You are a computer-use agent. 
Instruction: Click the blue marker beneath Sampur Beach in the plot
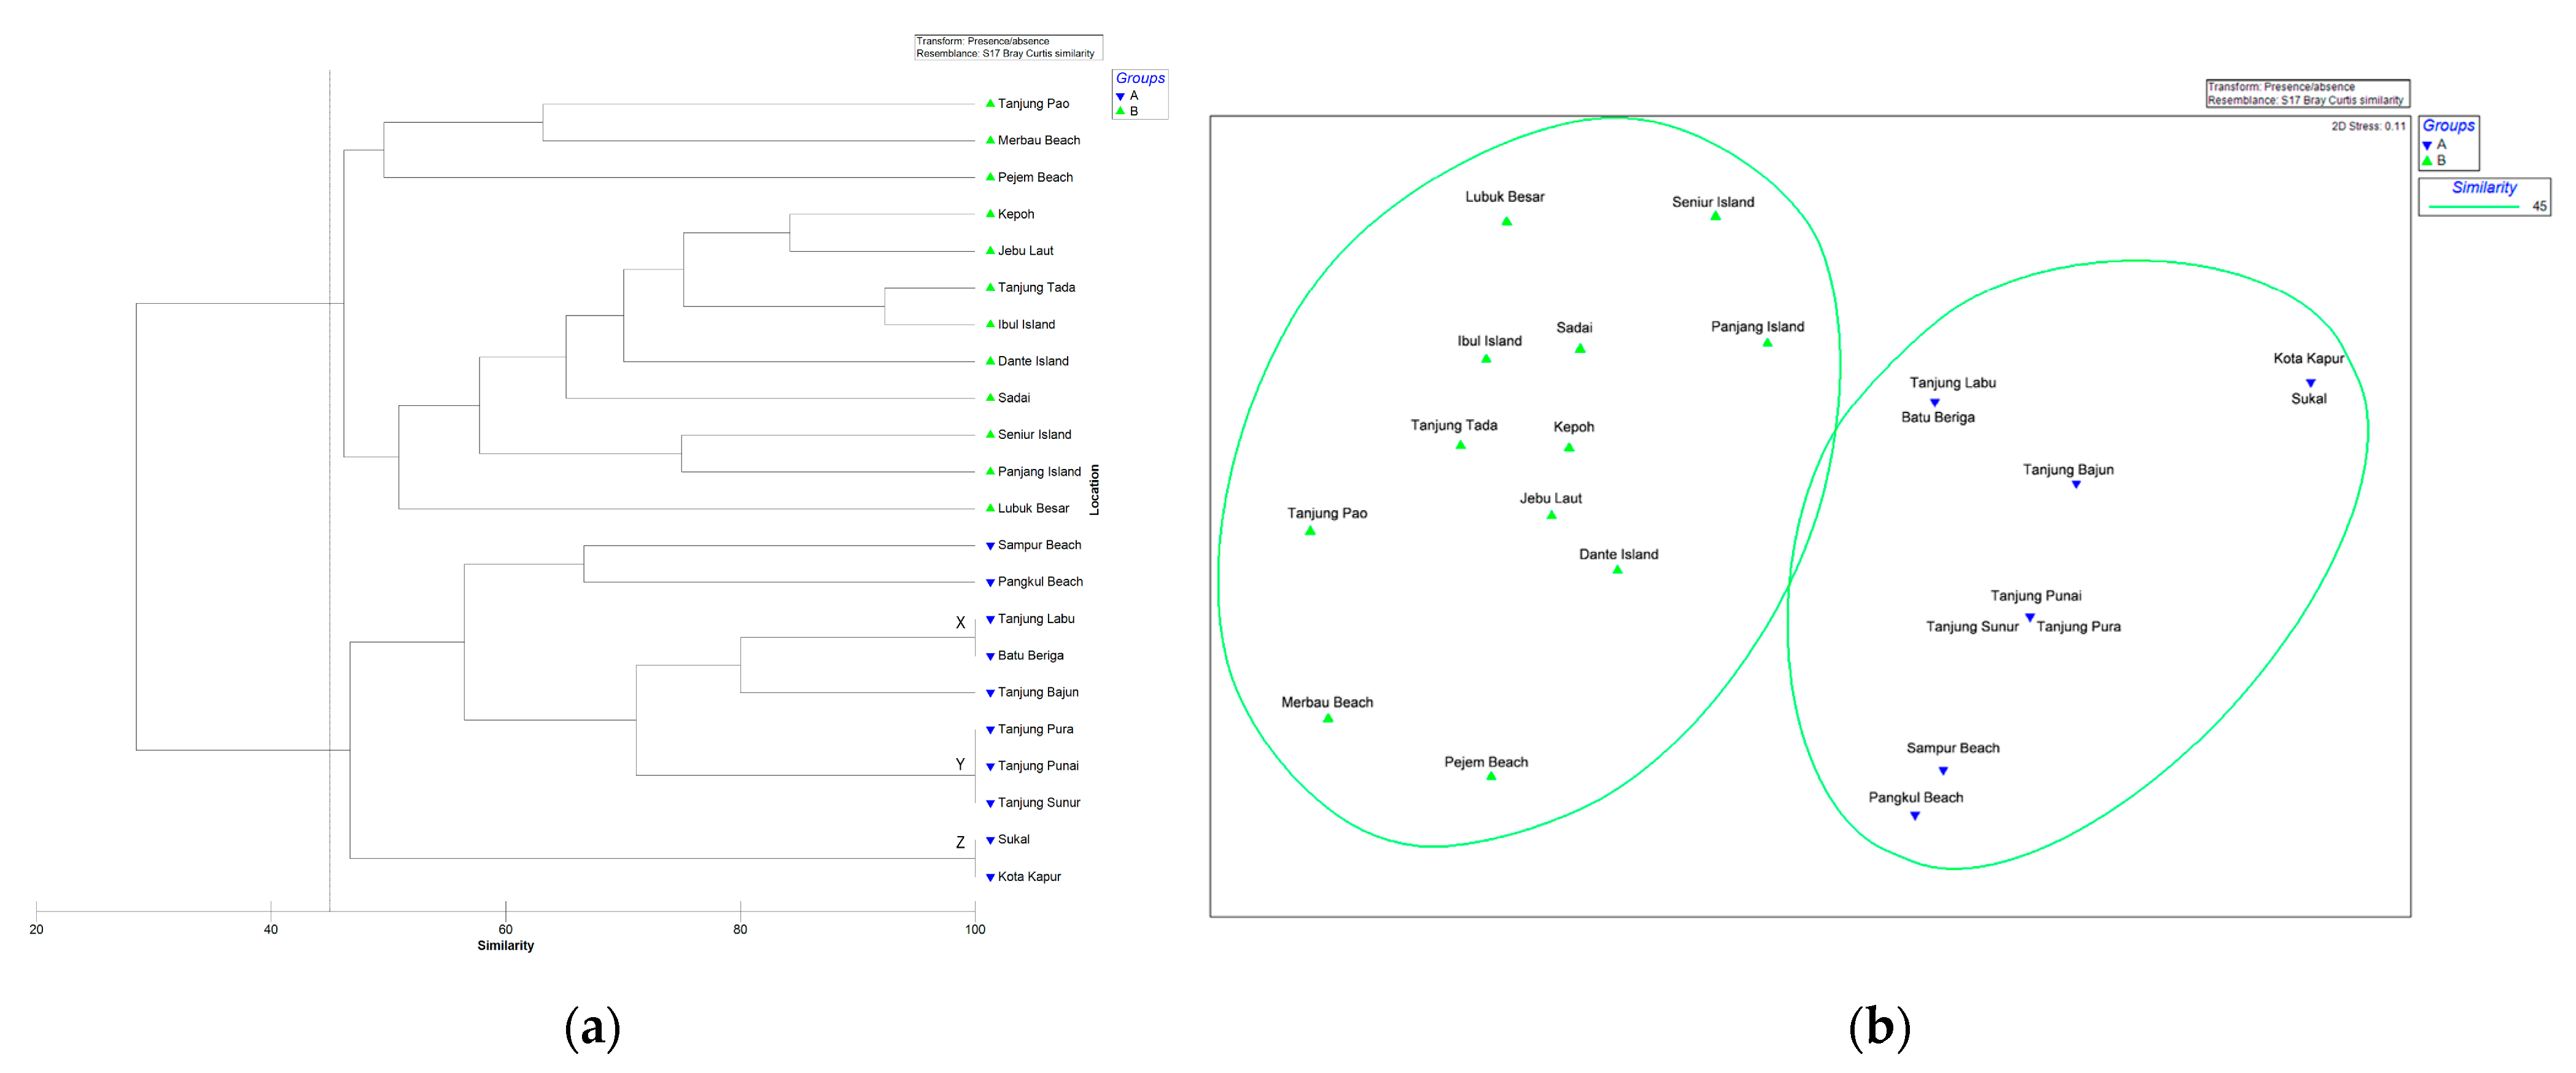pyautogui.click(x=1943, y=771)
